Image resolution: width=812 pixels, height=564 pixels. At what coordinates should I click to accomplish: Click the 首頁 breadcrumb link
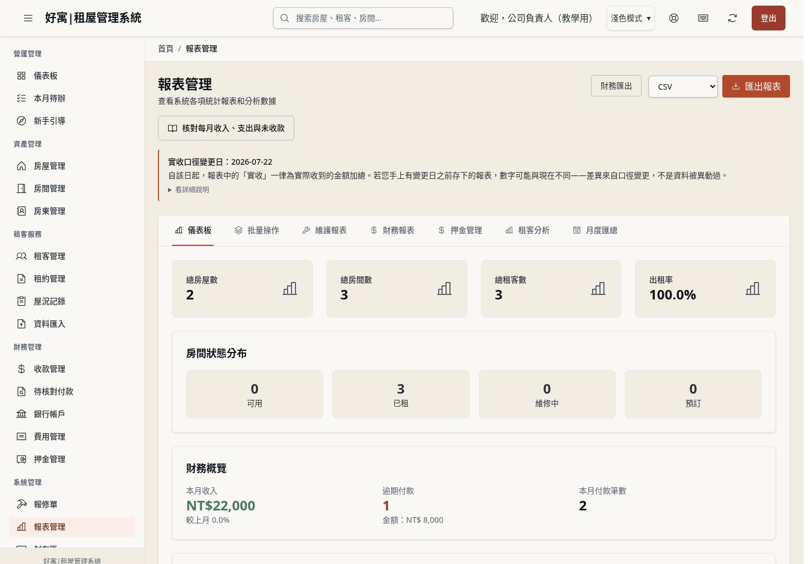click(166, 49)
